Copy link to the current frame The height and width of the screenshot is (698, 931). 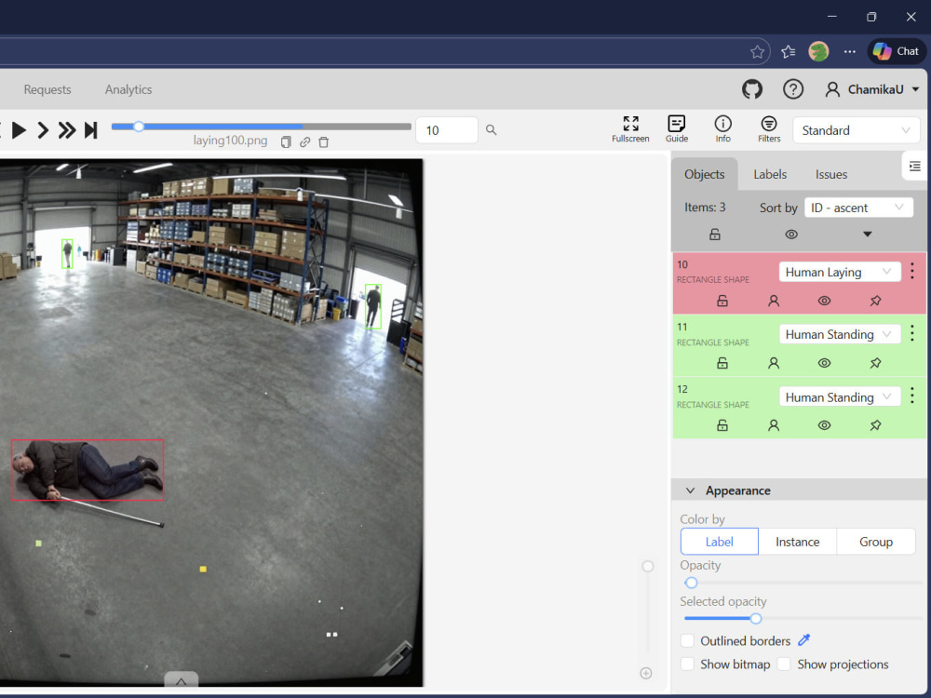pos(304,141)
